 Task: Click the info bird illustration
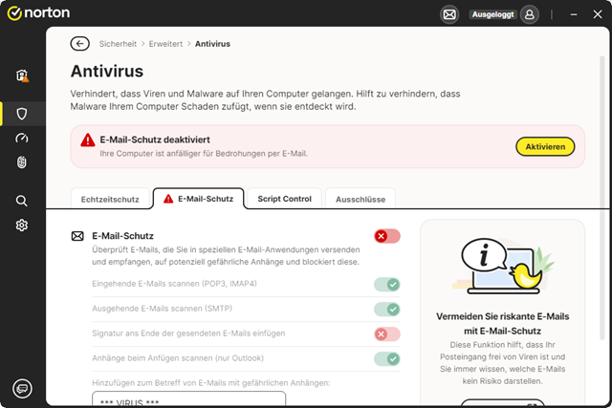[x=503, y=265]
